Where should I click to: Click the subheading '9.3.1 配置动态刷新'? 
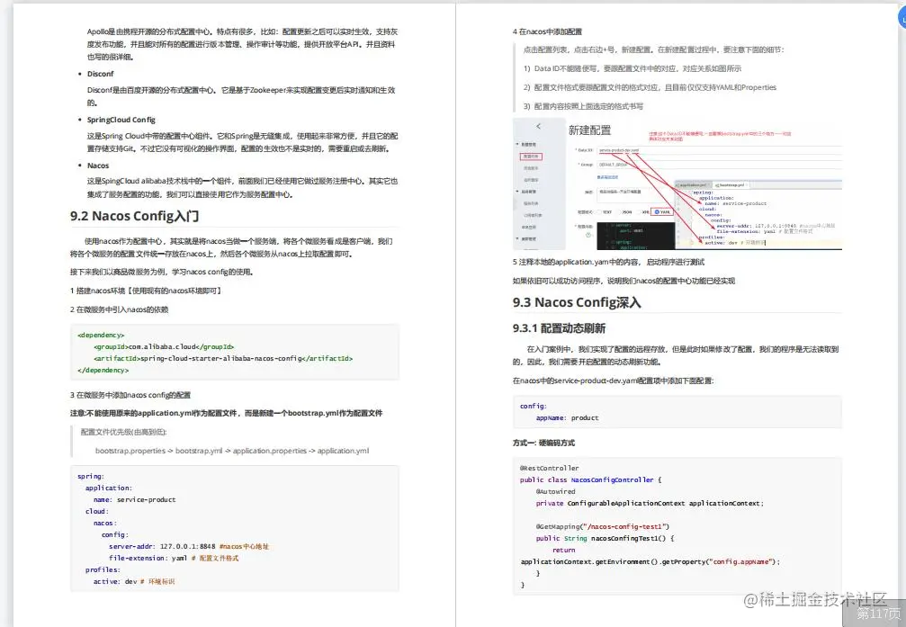(x=559, y=328)
